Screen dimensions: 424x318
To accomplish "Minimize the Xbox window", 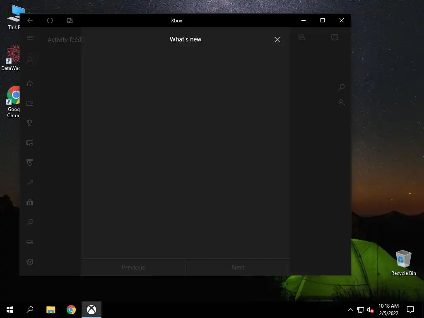I will coord(304,21).
